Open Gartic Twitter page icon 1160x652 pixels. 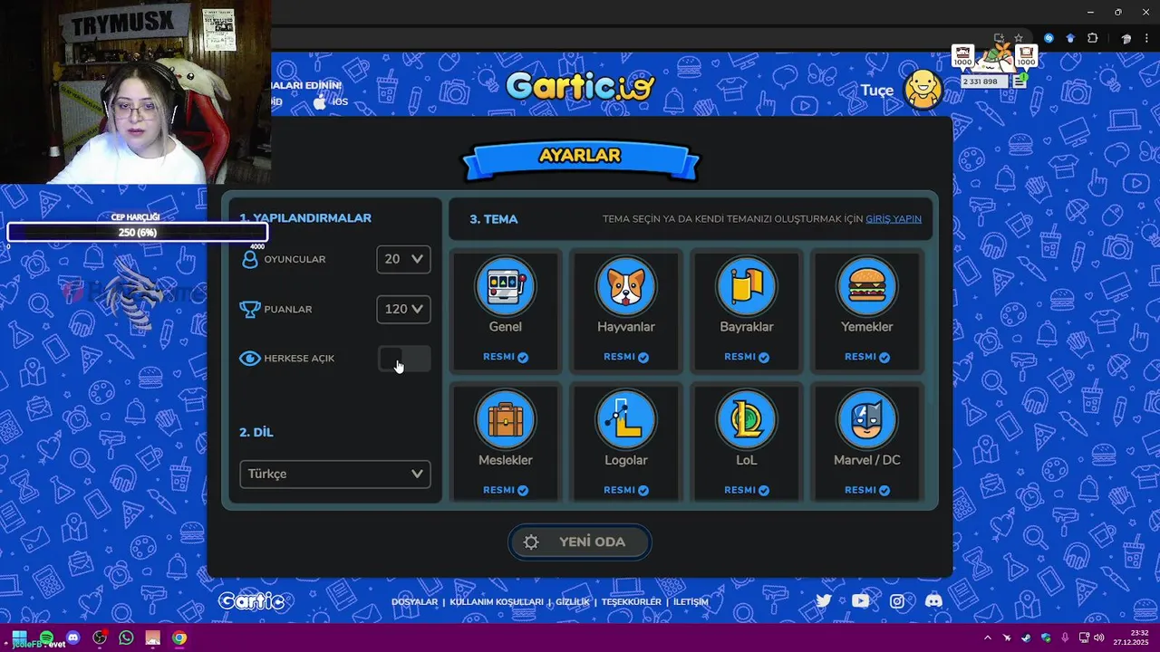click(823, 600)
